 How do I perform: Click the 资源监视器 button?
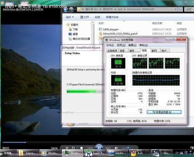point(164,112)
